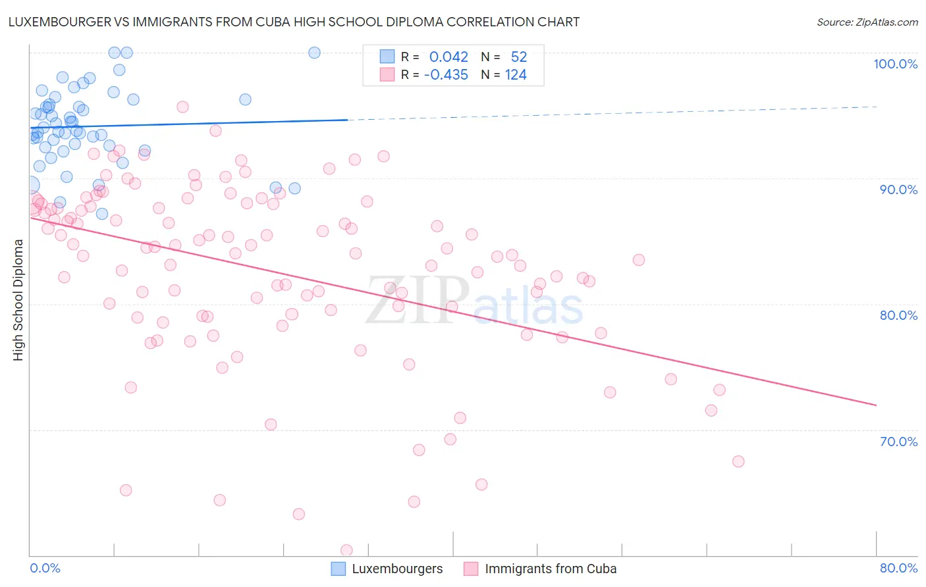Click the chart title text

click(294, 22)
